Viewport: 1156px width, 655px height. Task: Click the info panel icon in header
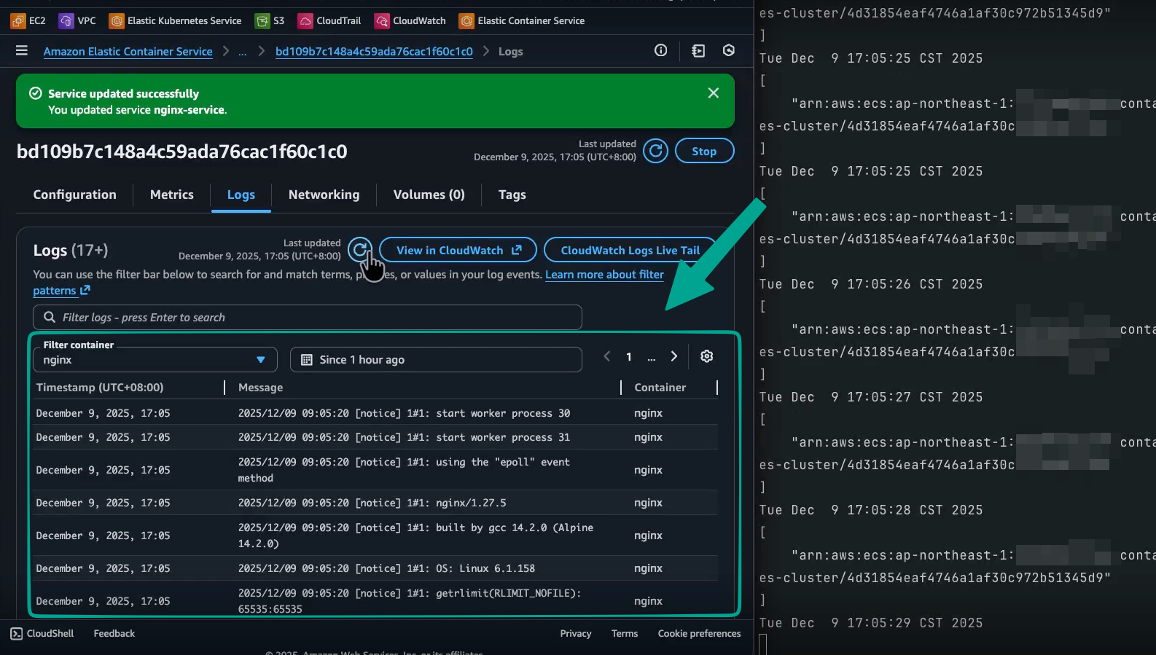point(660,50)
